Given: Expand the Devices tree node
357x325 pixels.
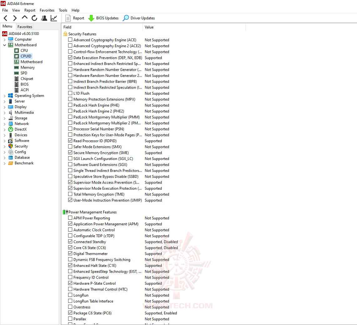Looking at the screenshot, I should click(4, 135).
